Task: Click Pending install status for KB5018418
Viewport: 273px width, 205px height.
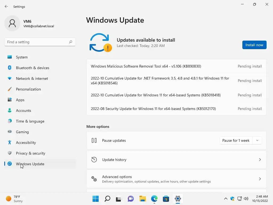Action: (x=250, y=95)
